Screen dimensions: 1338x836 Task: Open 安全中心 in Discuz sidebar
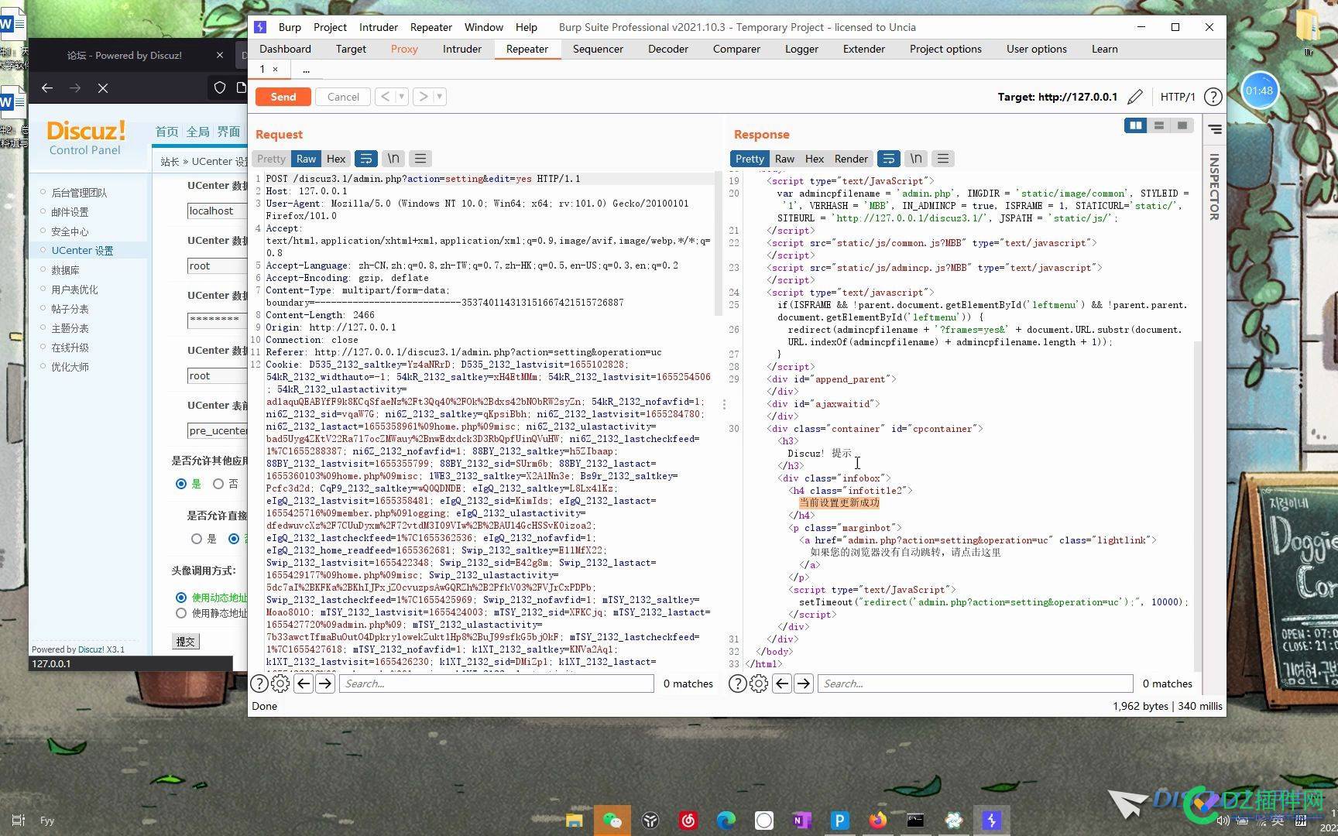[70, 231]
